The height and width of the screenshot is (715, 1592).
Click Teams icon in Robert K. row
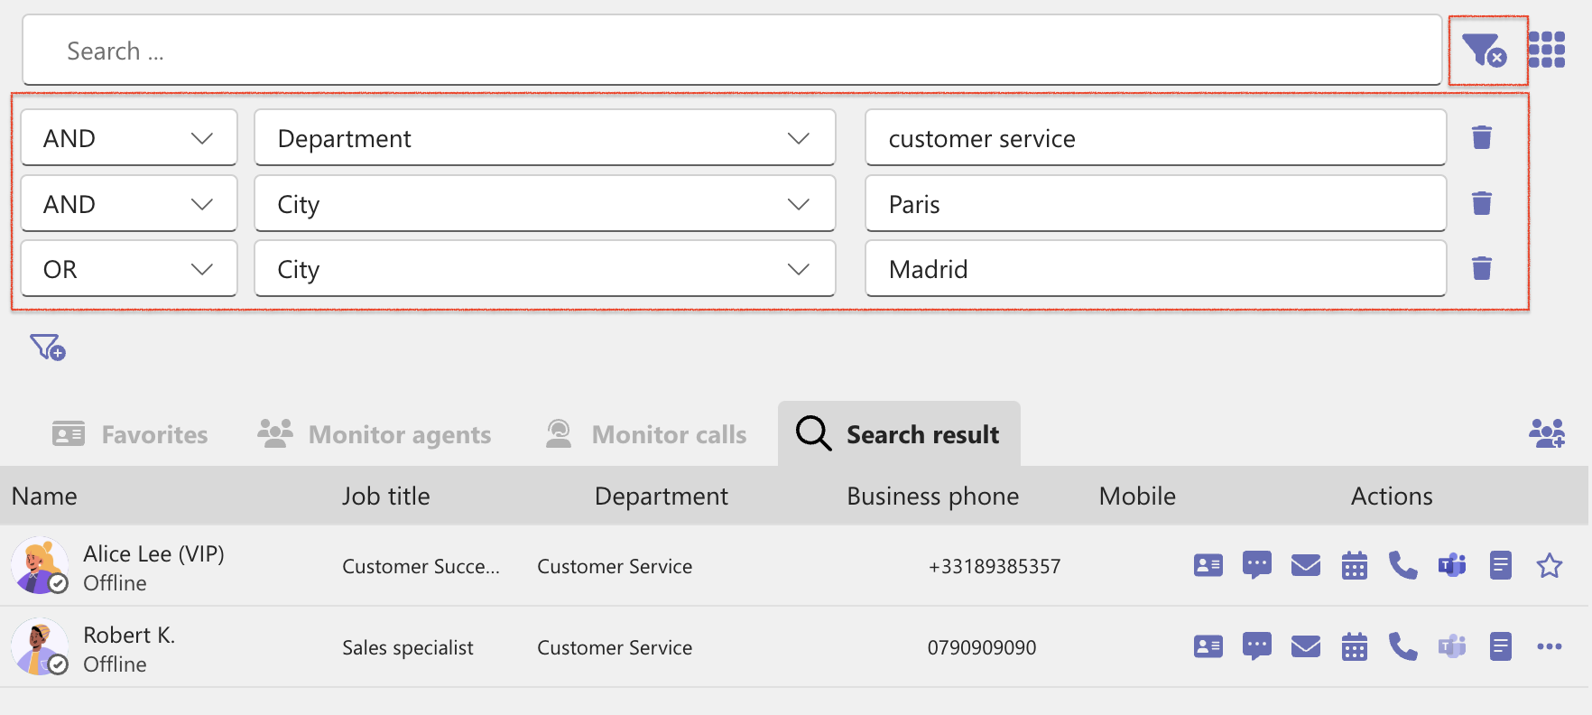1452,647
